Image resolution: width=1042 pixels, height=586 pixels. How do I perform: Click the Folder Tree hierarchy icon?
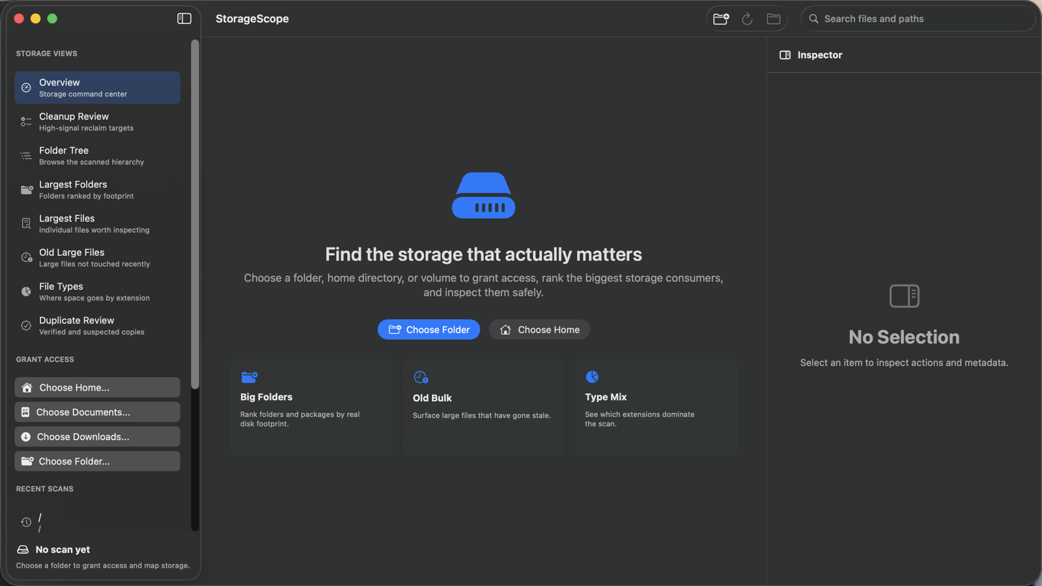click(x=26, y=156)
